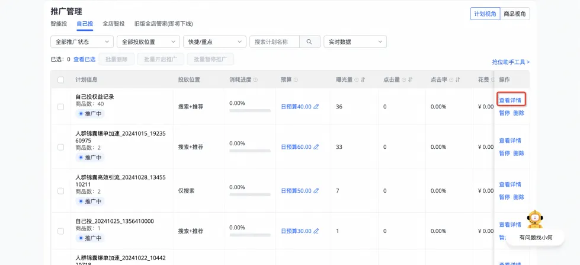Click pencil icon beside 日预算60.00

point(316,147)
